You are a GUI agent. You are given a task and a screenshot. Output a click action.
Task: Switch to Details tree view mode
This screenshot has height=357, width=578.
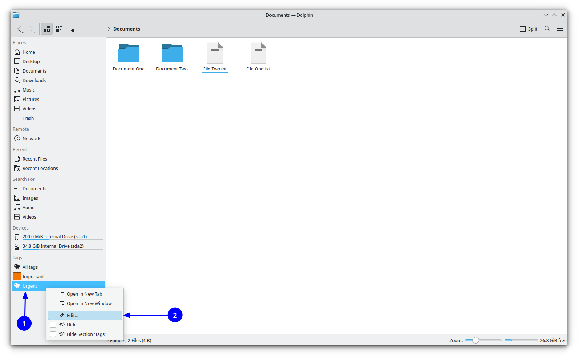coord(72,29)
